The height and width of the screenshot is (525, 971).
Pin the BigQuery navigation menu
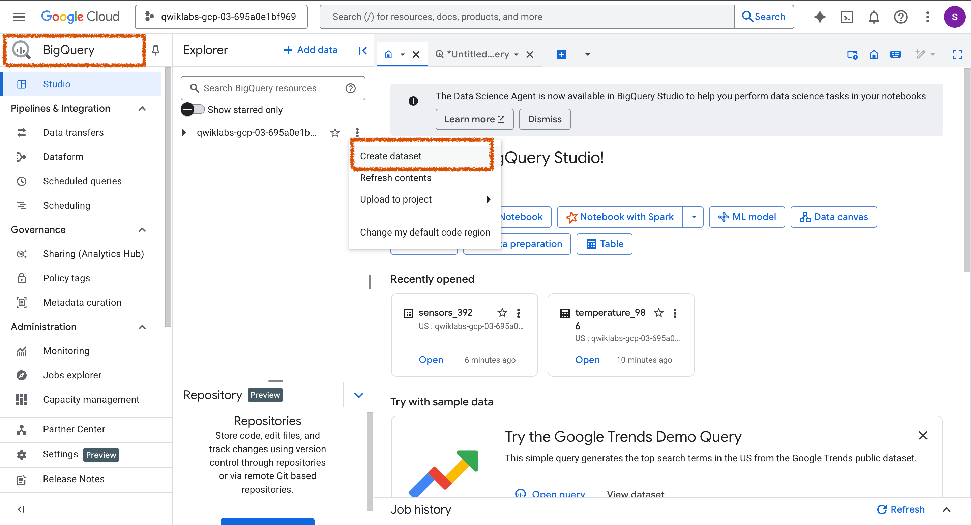point(156,50)
